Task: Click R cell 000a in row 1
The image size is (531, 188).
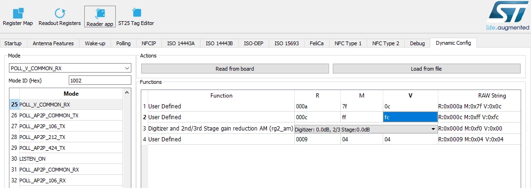Action: click(318, 106)
